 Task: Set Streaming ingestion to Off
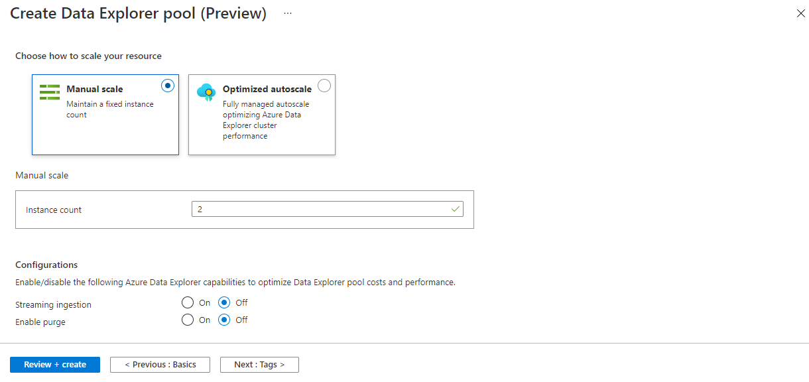pos(225,302)
